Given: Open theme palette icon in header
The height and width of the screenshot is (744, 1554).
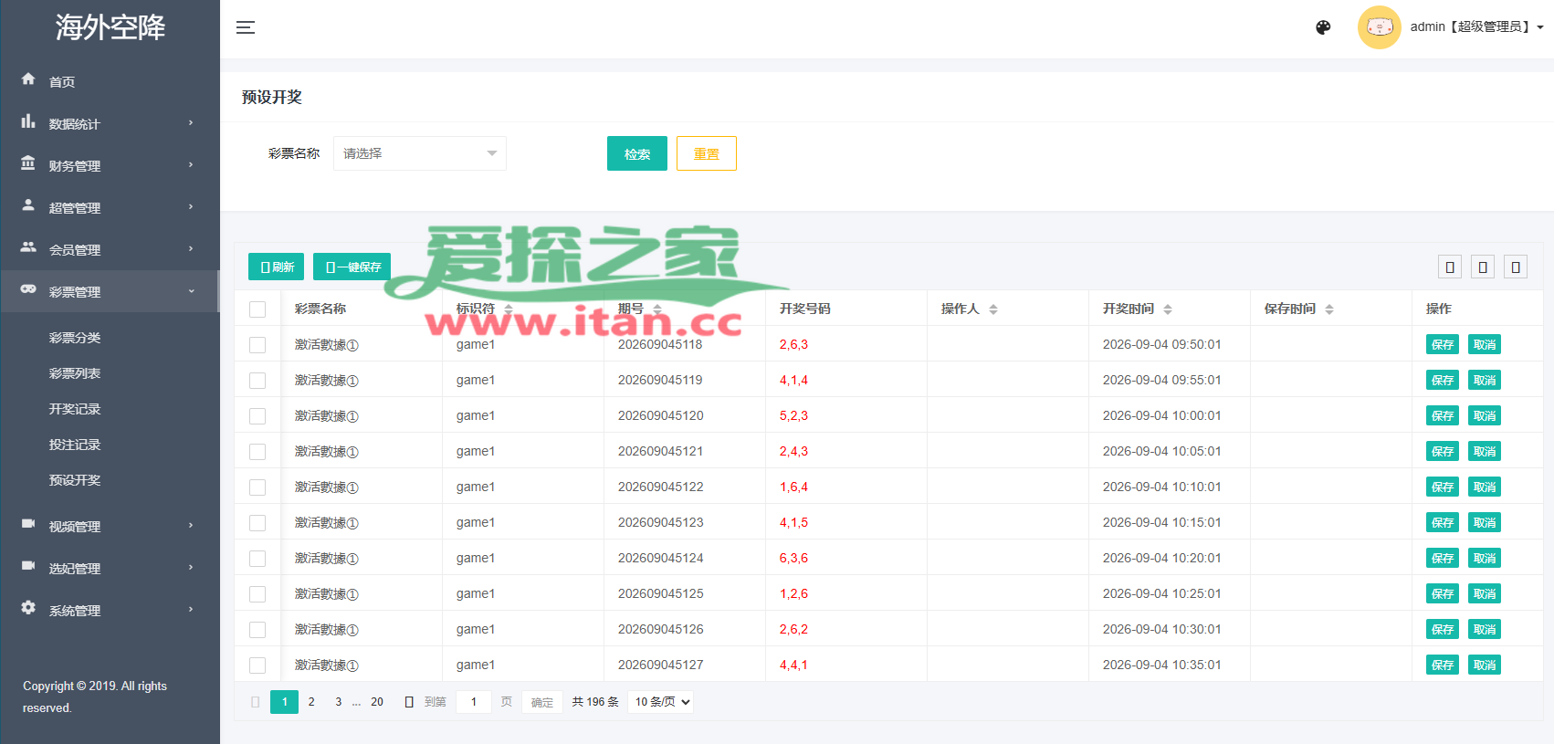Looking at the screenshot, I should (1323, 27).
